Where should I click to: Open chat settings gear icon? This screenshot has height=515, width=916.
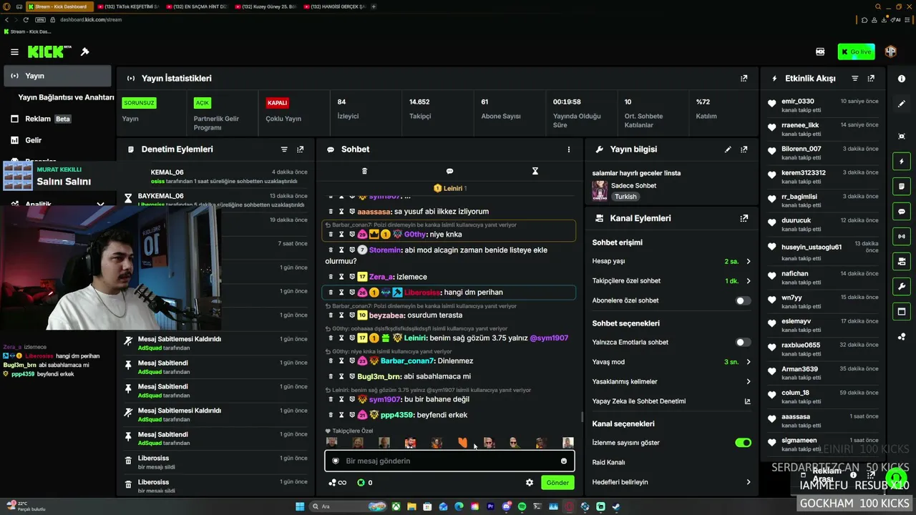(530, 482)
